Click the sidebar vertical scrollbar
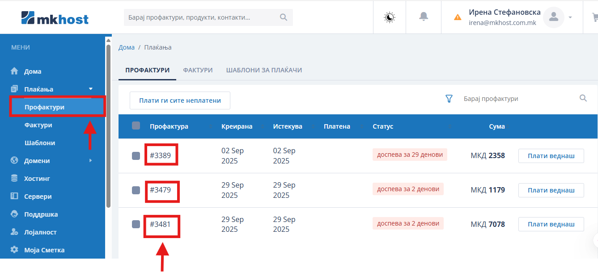This screenshot has height=272, width=598. (108, 125)
